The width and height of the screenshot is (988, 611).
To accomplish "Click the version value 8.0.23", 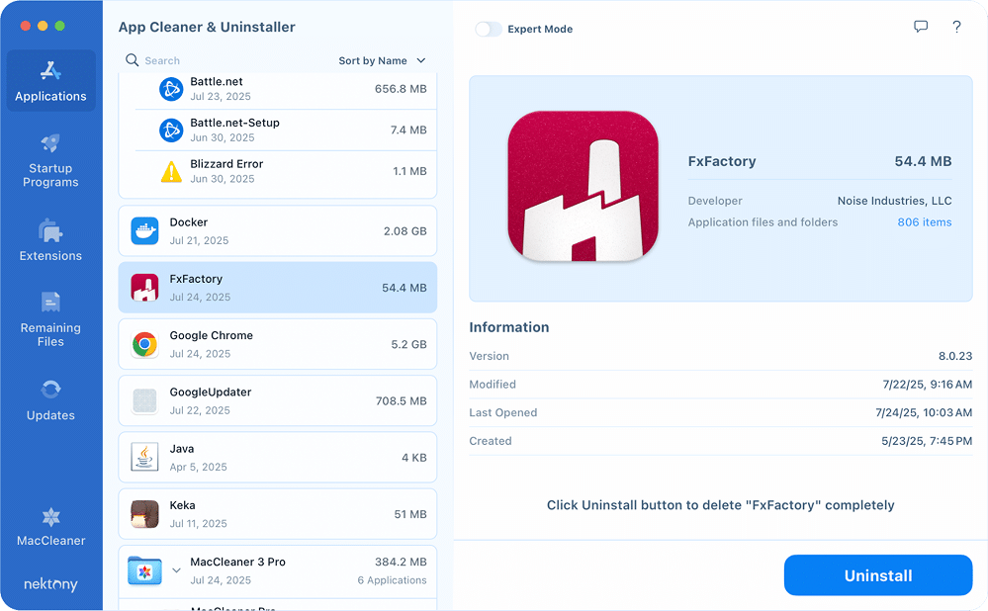I will pos(955,356).
